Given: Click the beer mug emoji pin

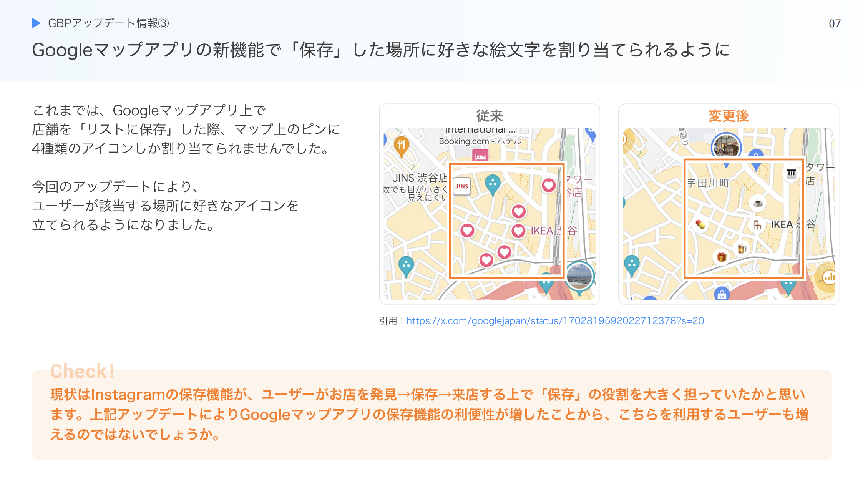Looking at the screenshot, I should coord(742,249).
